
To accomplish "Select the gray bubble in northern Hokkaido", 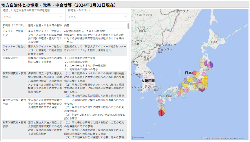I will tap(216, 36).
